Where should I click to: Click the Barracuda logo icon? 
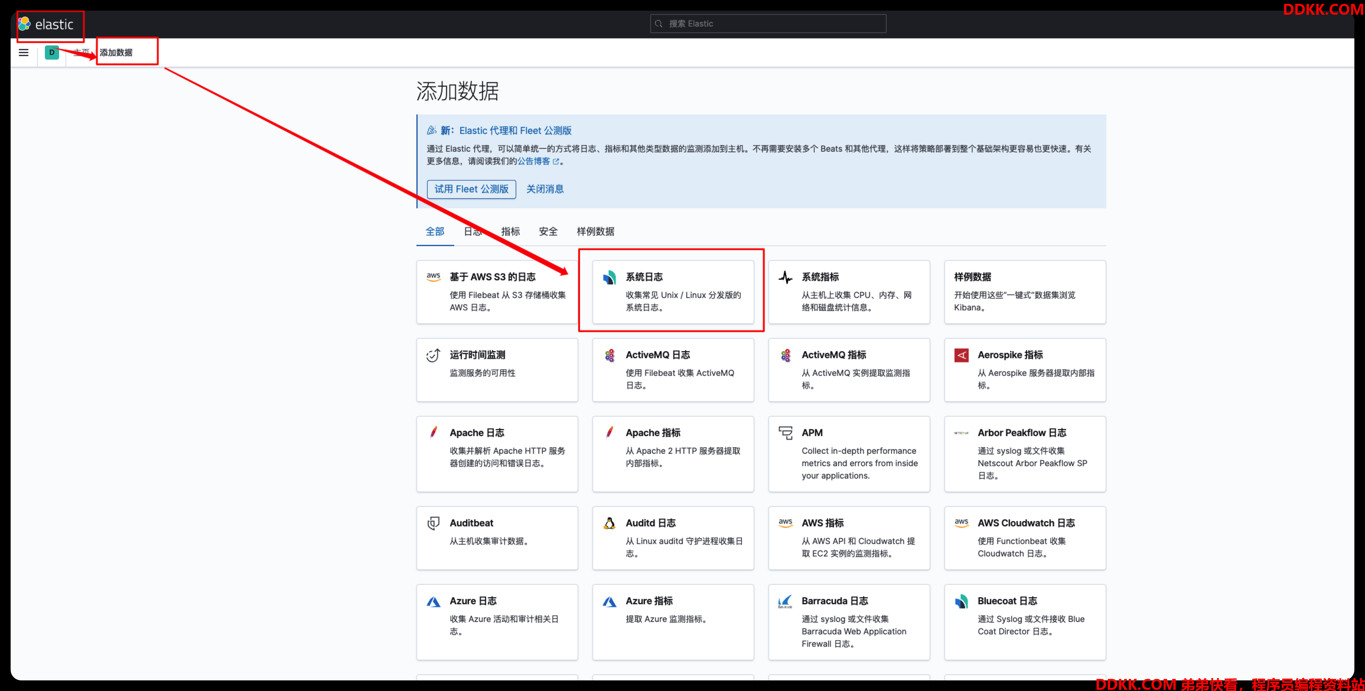pos(785,602)
